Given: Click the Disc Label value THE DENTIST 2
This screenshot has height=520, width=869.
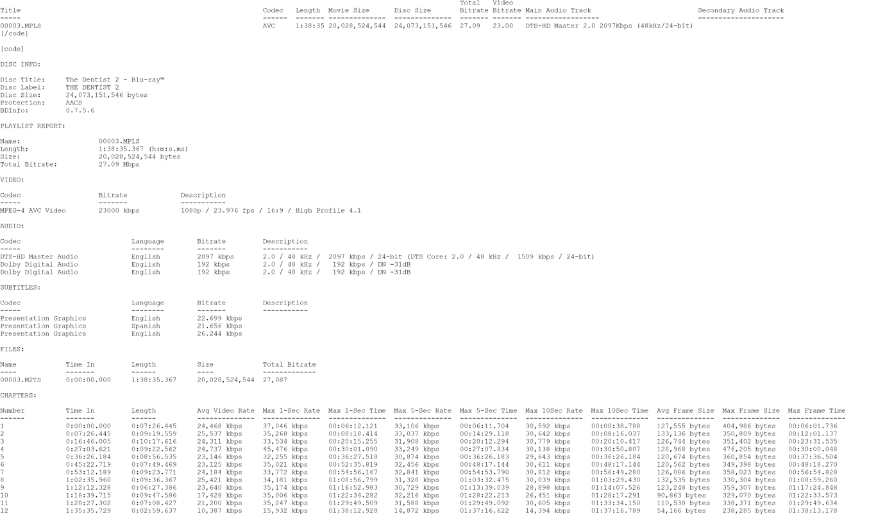Looking at the screenshot, I should (92, 87).
